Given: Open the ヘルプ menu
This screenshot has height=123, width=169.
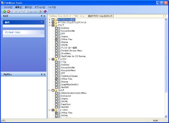Looking at the screenshot, I should (52, 7).
